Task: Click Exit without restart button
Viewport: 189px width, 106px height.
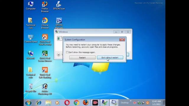Action: (110, 58)
